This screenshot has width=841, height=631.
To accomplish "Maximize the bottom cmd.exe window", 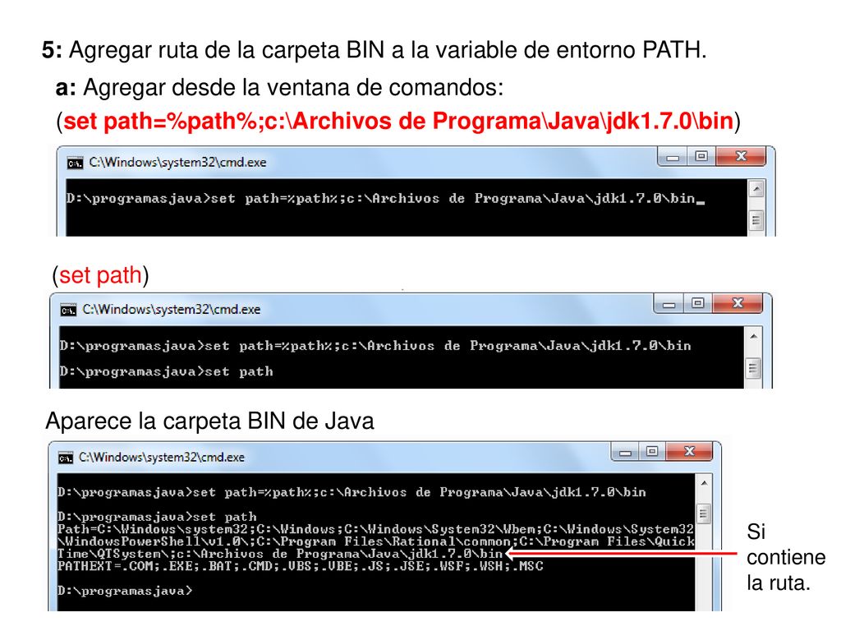I will point(652,452).
